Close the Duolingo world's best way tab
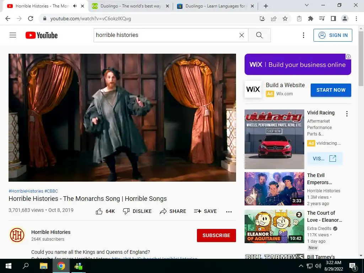Screen dimensions: 364x273 (167, 6)
